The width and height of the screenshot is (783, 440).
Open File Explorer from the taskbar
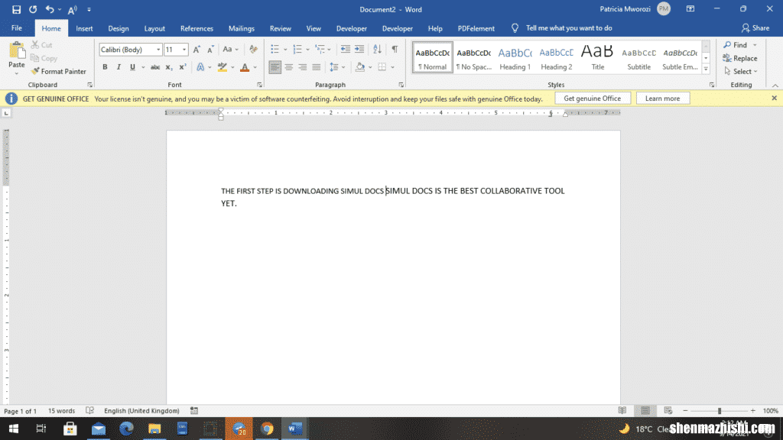click(154, 429)
